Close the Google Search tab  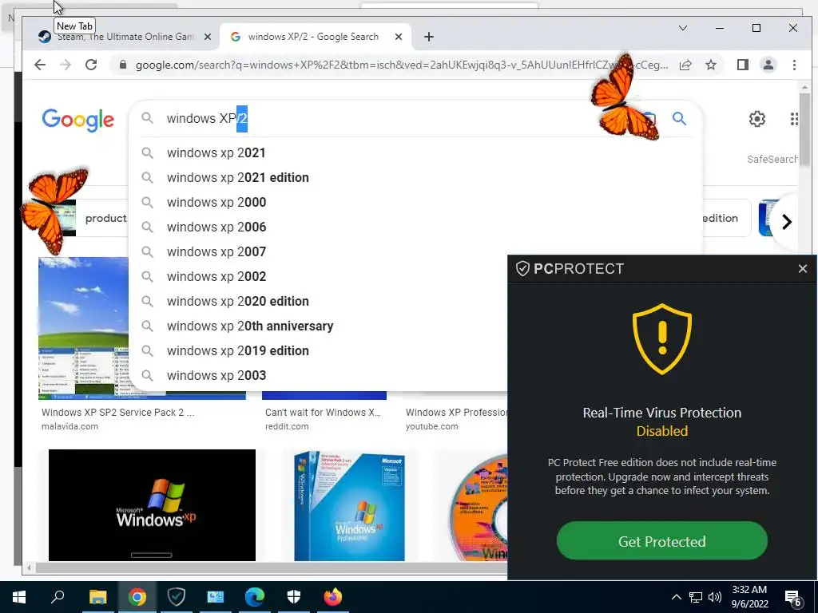pyautogui.click(x=399, y=37)
